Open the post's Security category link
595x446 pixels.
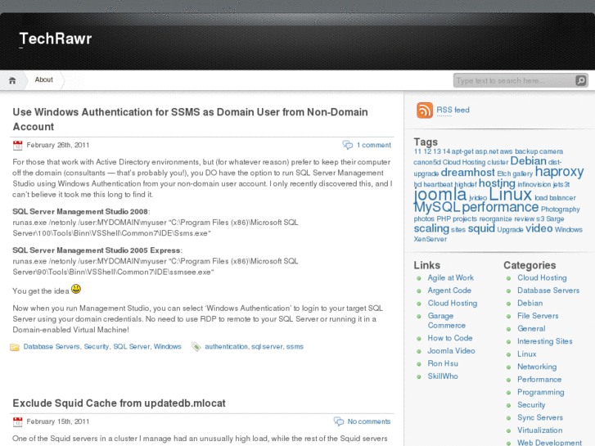[x=97, y=346]
